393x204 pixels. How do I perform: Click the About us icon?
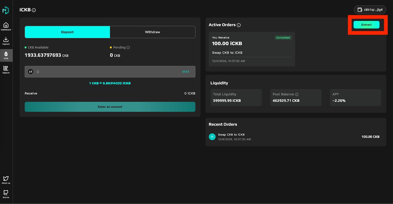(x=6, y=179)
